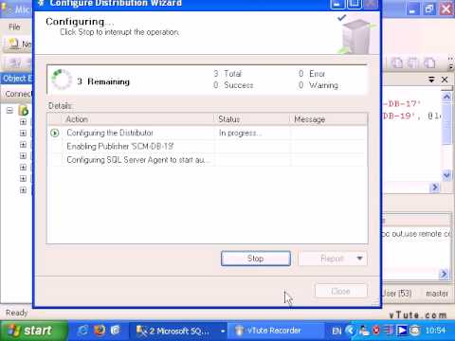The width and height of the screenshot is (455, 341).
Task: Click the blue play-arrow tray icon
Action: click(402, 331)
